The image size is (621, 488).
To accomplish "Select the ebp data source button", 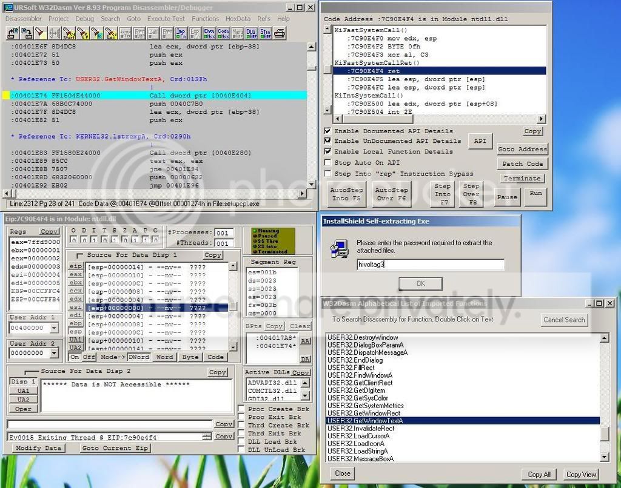I will tap(75, 323).
